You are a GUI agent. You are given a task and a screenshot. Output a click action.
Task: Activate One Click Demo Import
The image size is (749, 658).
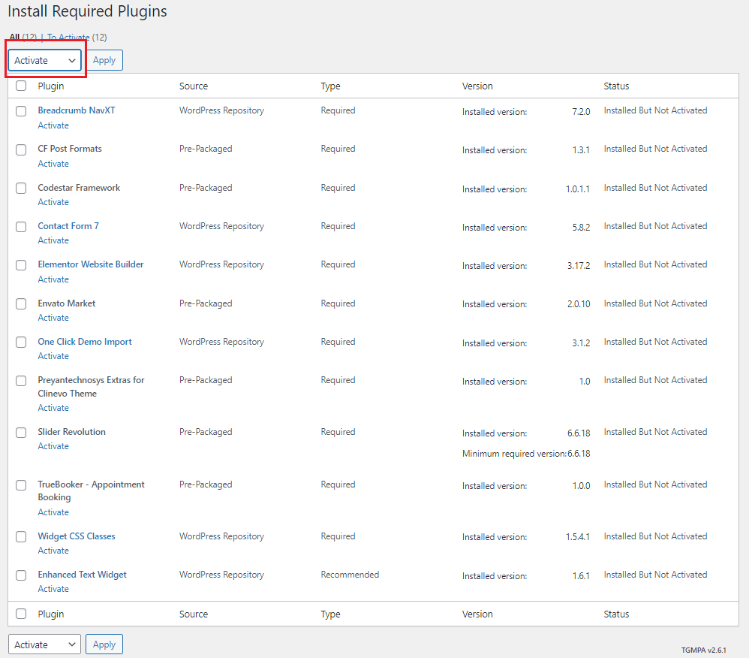click(53, 356)
